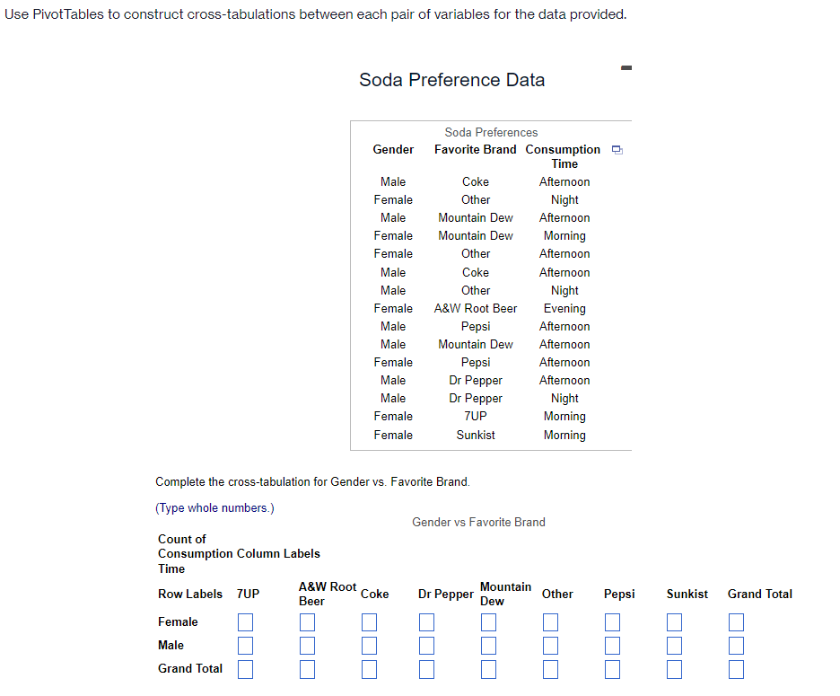
Task: Click the Female 7UP count box
Action: click(x=245, y=621)
